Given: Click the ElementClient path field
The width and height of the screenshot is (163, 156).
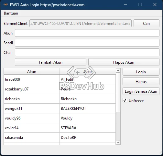Looking at the screenshot, I should tap(81, 23).
